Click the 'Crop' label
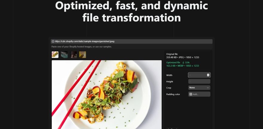263x129 pixels. (169, 88)
